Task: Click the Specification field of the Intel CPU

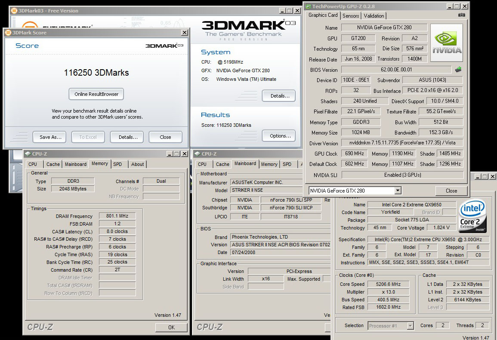Action: tap(428, 239)
